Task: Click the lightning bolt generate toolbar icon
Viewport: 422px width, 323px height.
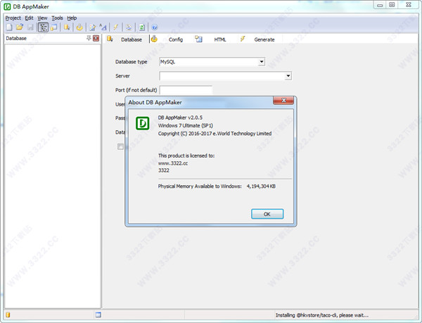Action: pyautogui.click(x=116, y=27)
